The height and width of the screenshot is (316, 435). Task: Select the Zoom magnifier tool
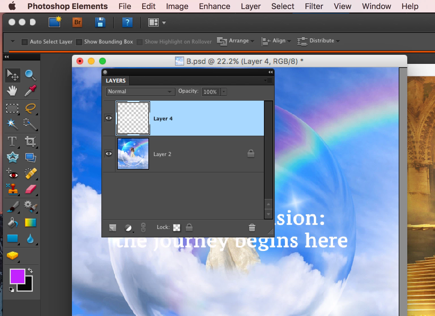pos(30,75)
